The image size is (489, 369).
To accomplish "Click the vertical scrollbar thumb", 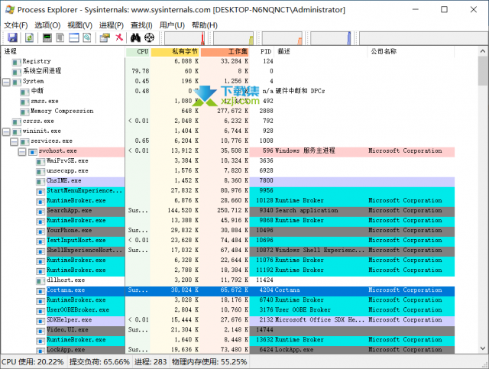I will pyautogui.click(x=483, y=71).
